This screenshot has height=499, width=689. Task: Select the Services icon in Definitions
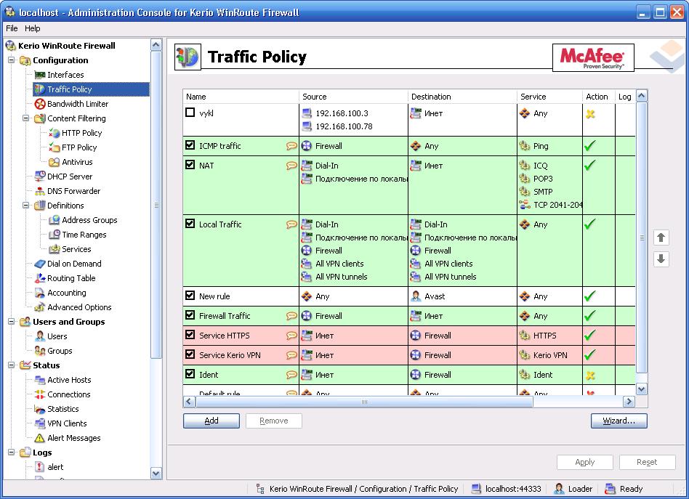pyautogui.click(x=54, y=248)
